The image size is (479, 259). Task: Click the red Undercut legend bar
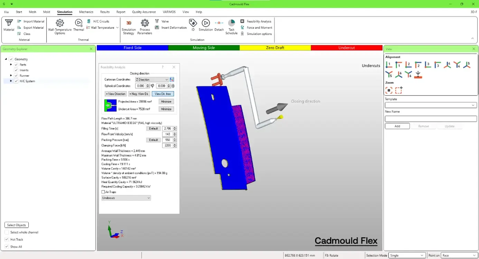click(x=347, y=48)
